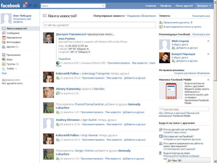This screenshot has height=163, width=217.
Task: Click Добавить в друзья on Andrey Khromov post
Action: coord(135,124)
